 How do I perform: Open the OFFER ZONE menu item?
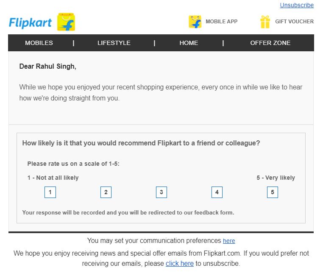tap(270, 43)
